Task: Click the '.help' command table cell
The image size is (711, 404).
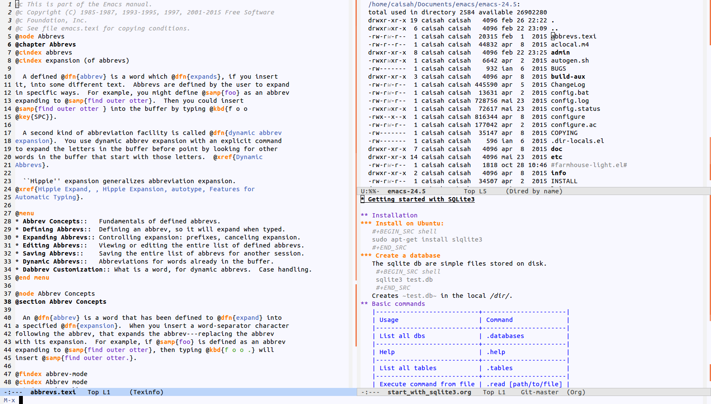Action: [496, 352]
